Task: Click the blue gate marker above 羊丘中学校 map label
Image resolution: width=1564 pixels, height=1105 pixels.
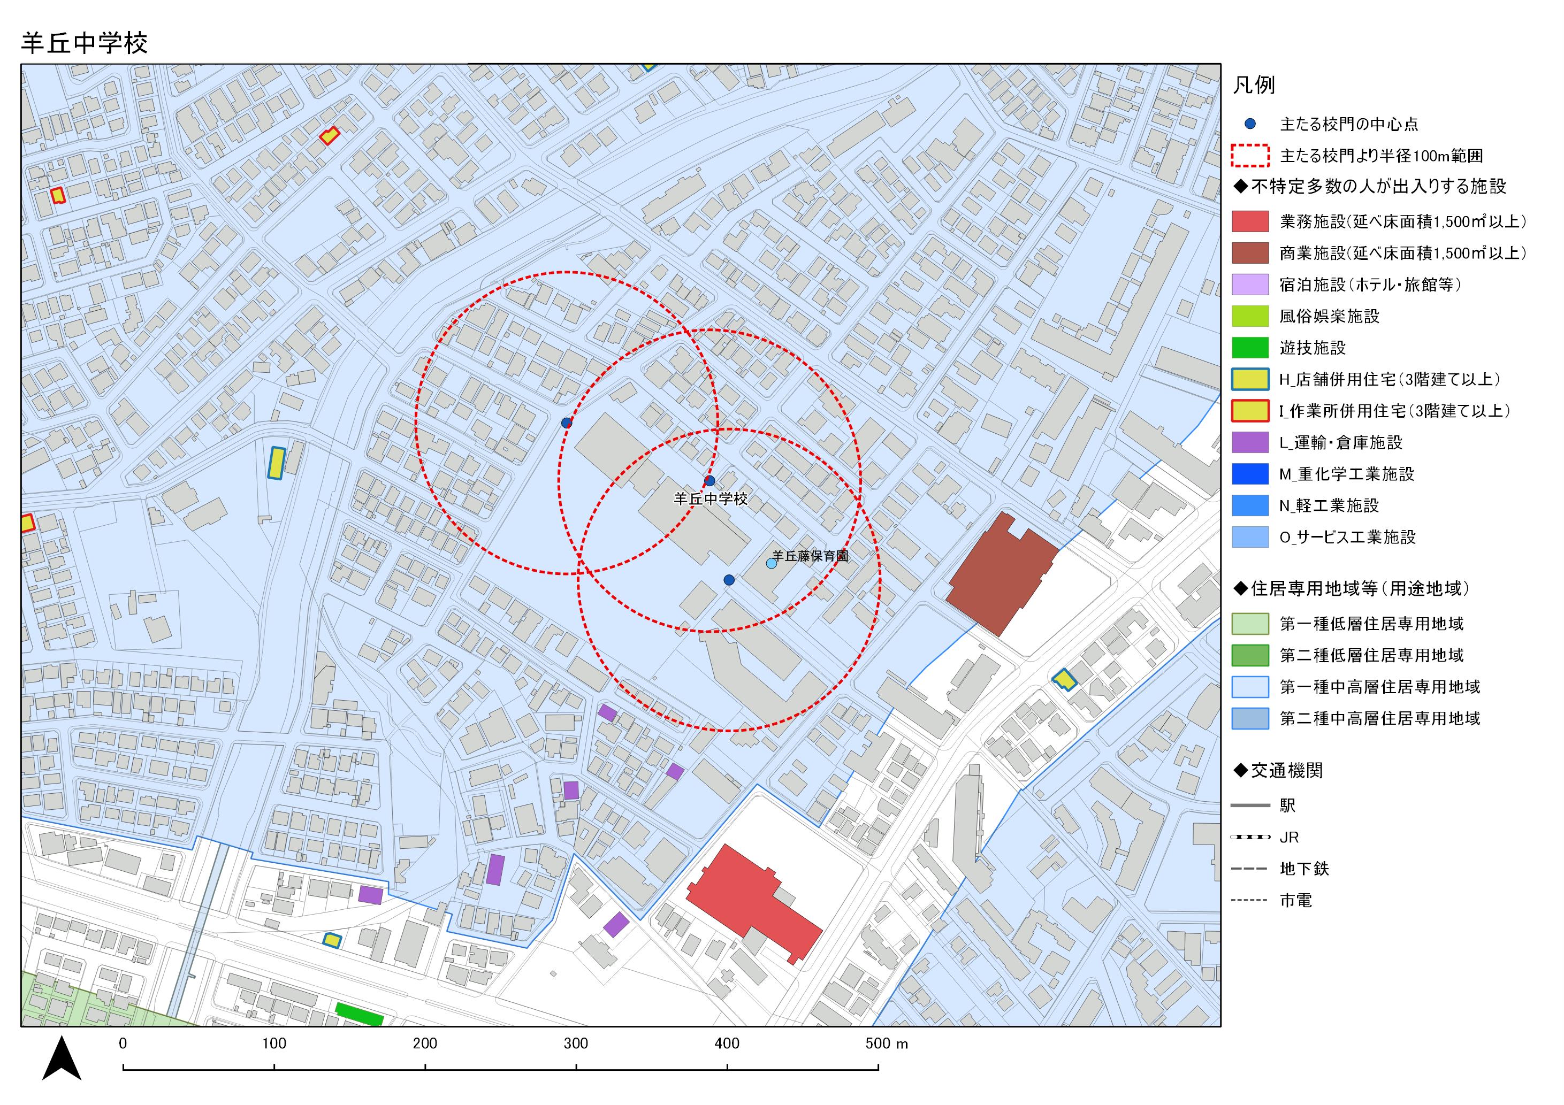Action: [709, 481]
